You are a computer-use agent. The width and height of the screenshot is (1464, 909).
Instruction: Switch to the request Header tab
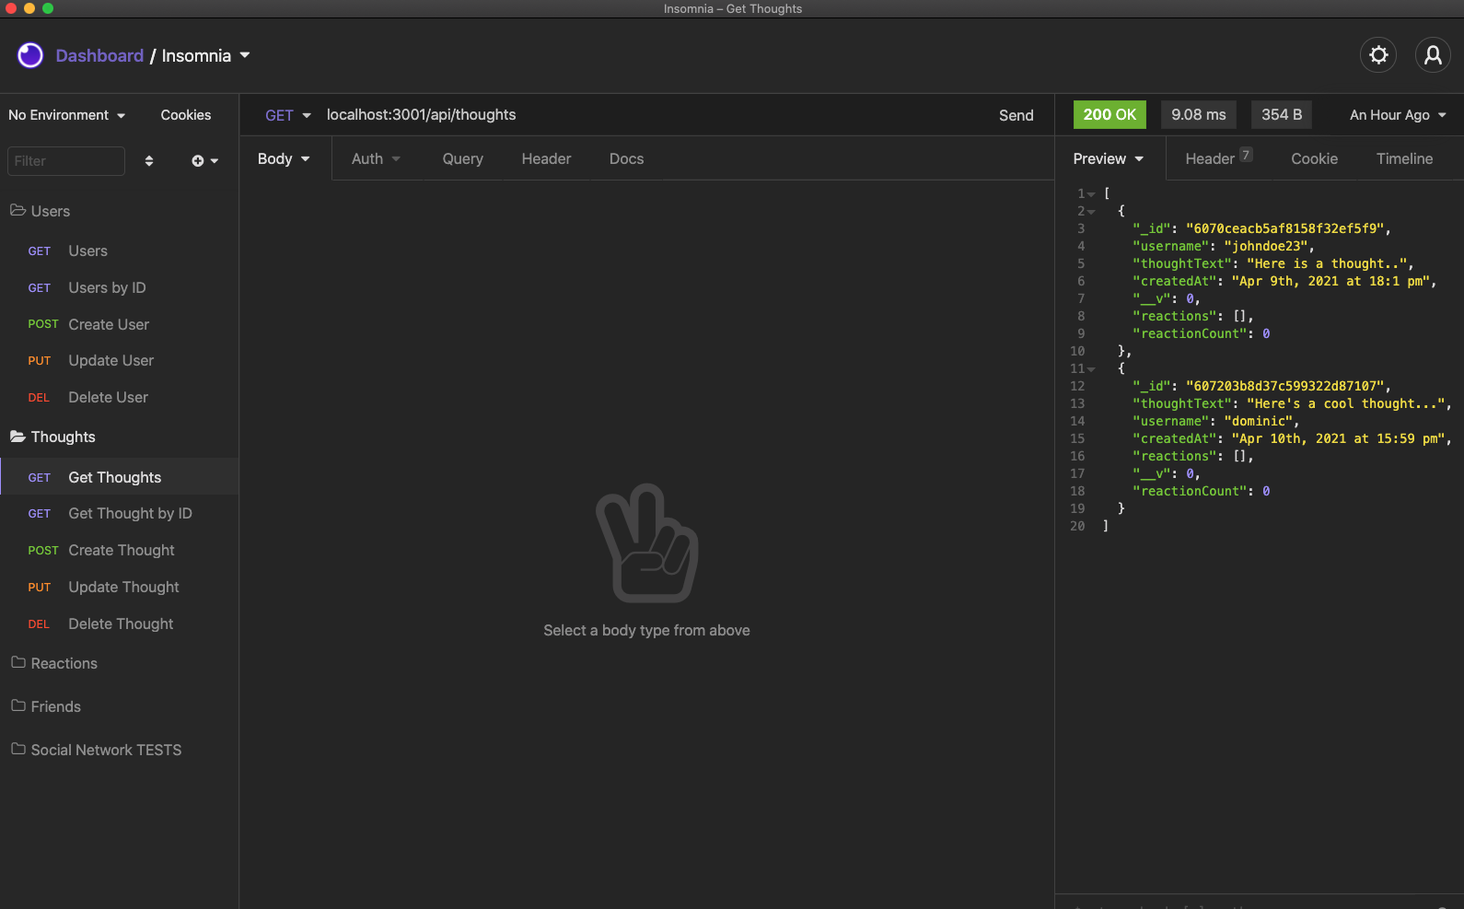point(546,158)
